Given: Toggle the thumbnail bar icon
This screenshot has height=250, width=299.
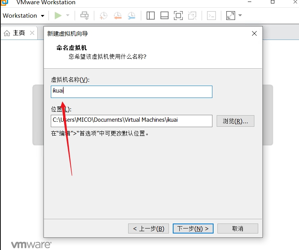Looking at the screenshot, I should (x=164, y=16).
